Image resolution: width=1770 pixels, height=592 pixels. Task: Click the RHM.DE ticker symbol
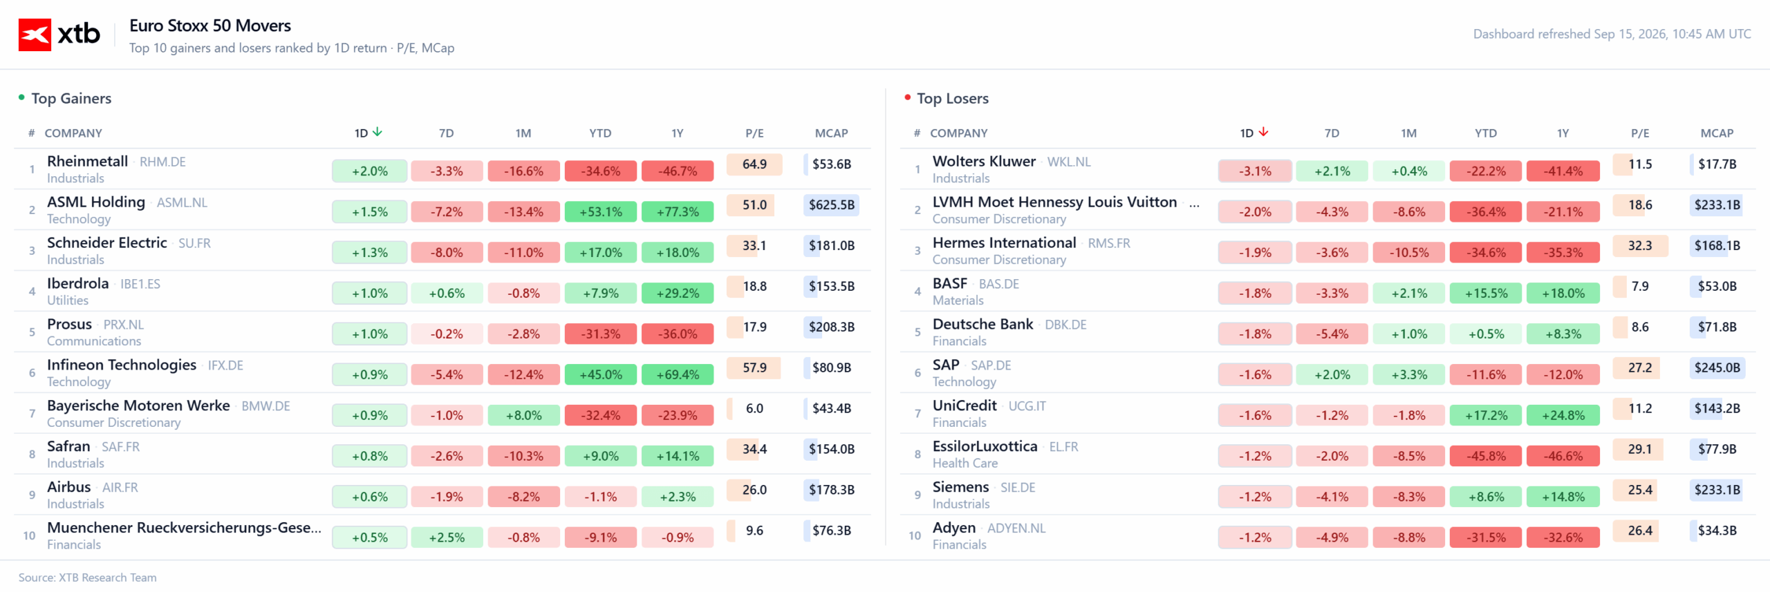(162, 162)
